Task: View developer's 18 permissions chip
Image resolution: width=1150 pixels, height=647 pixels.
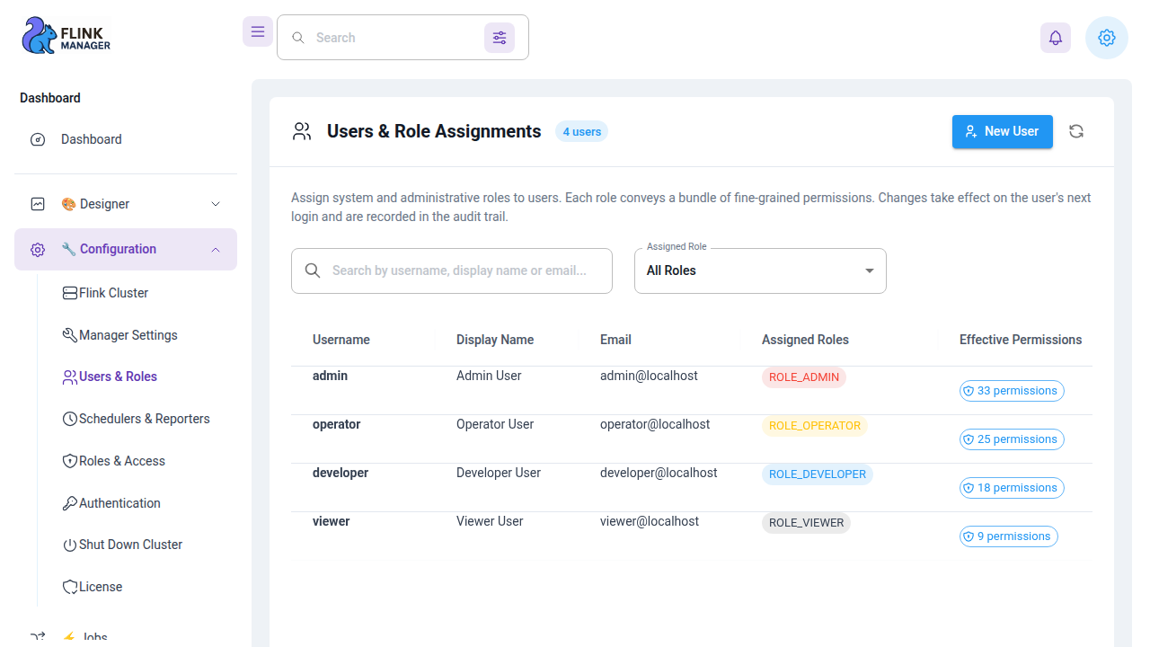Action: click(1012, 488)
